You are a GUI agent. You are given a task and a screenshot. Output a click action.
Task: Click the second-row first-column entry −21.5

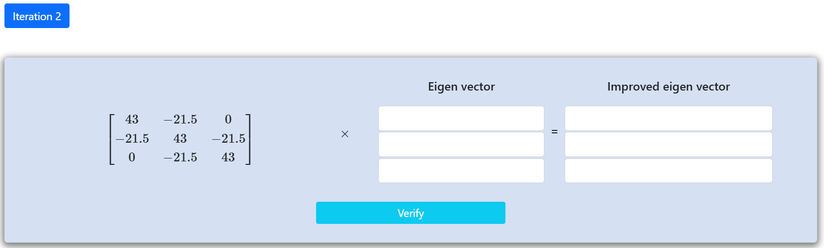click(132, 138)
